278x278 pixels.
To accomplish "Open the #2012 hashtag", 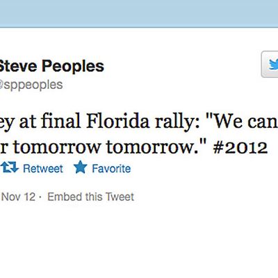I will pyautogui.click(x=240, y=147).
